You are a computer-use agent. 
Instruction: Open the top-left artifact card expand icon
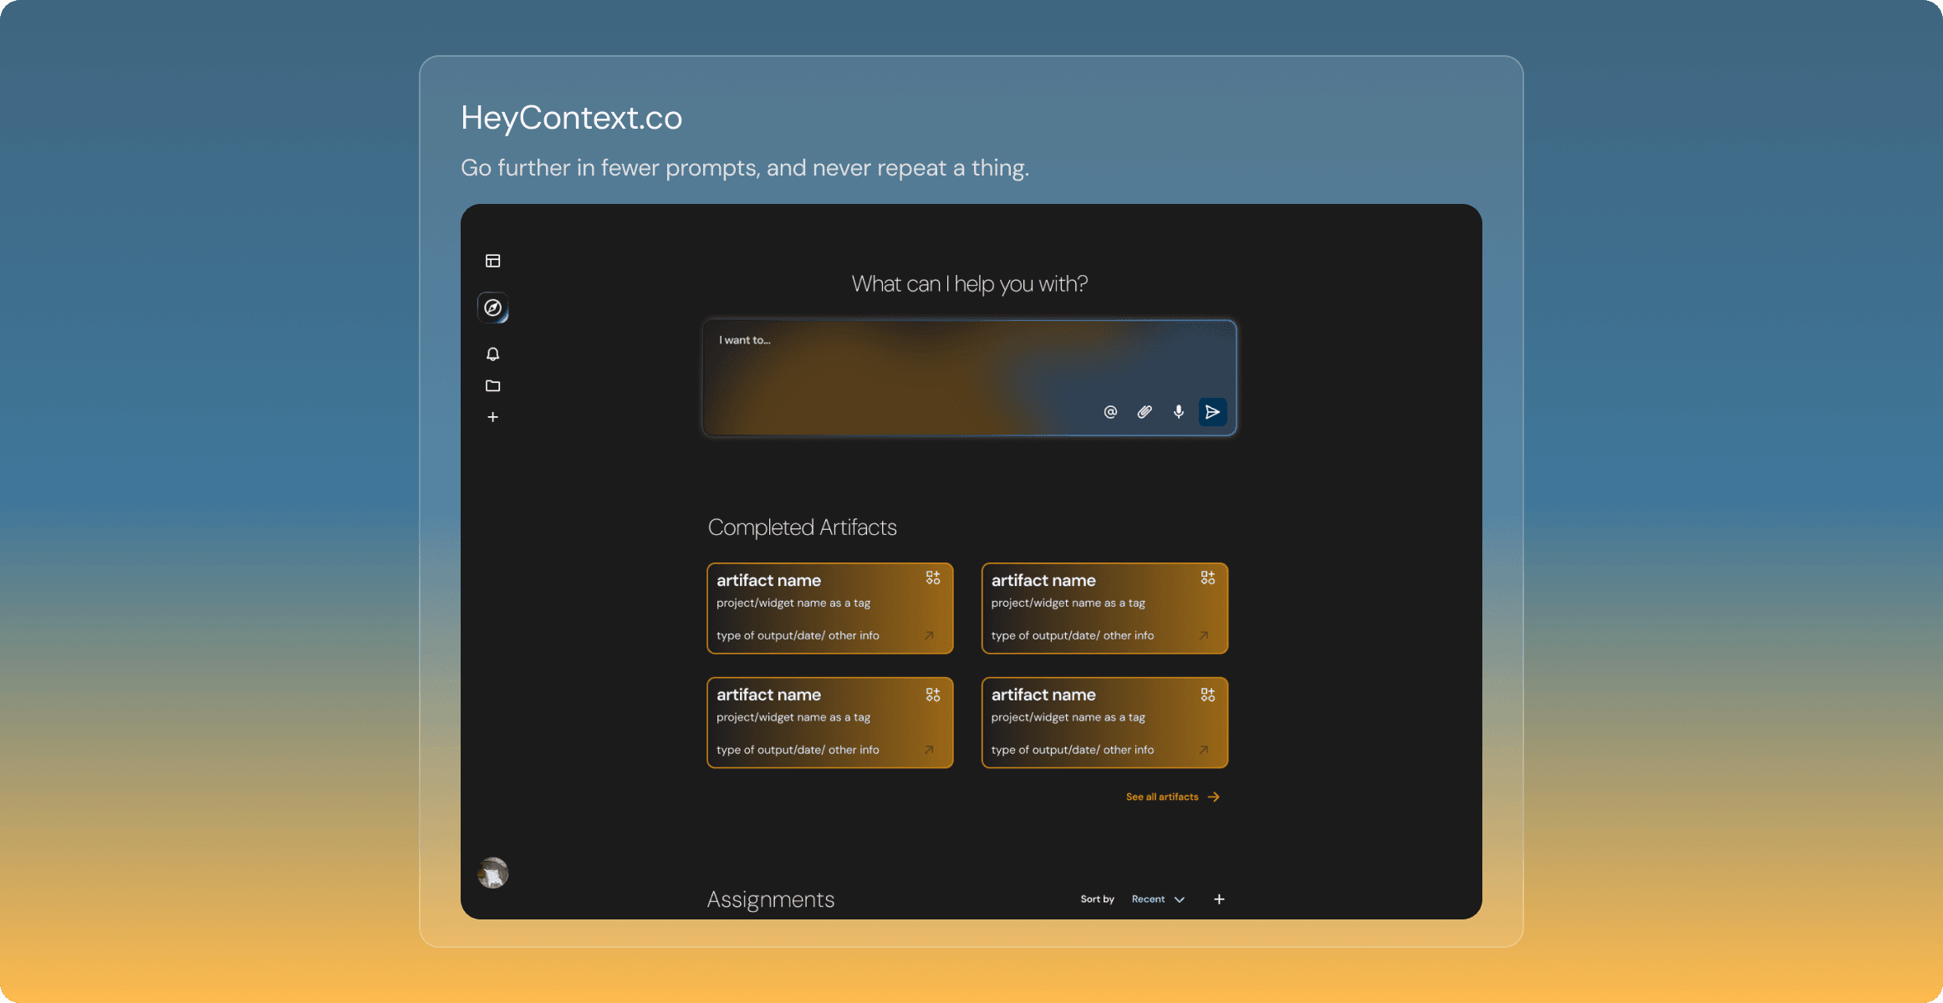tap(933, 577)
